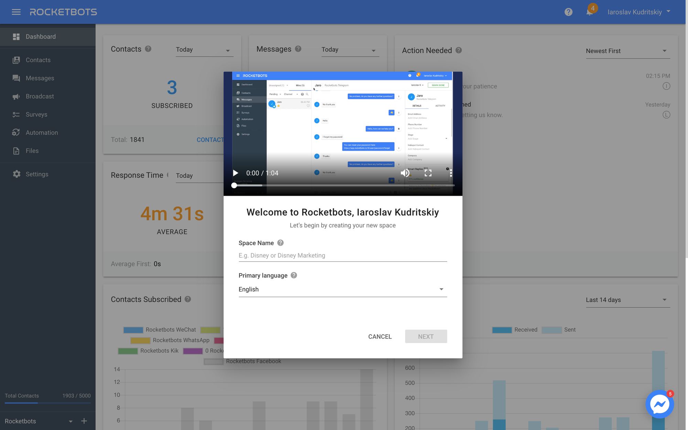Viewport: 688px width, 430px height.
Task: Open the Last 14 days dropdown
Action: [628, 300]
